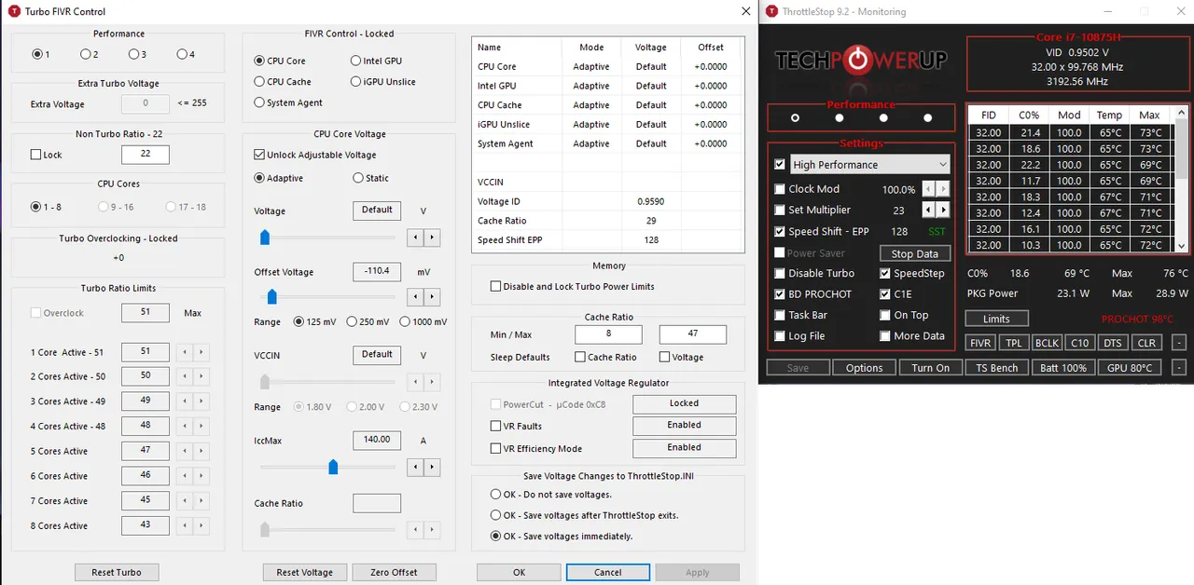Click the Reset Voltage button
Image resolution: width=1194 pixels, height=585 pixels.
tap(305, 572)
